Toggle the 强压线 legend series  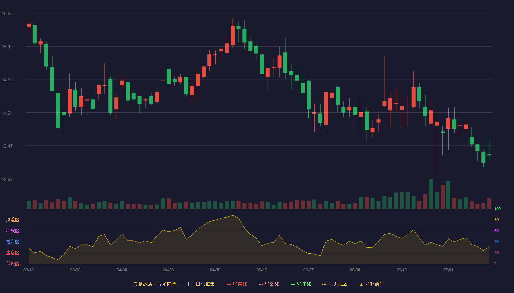point(237,284)
